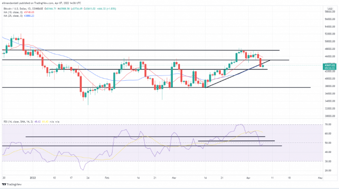Click the TradingView logo at bottom left
339x189 pixels.
click(12, 184)
